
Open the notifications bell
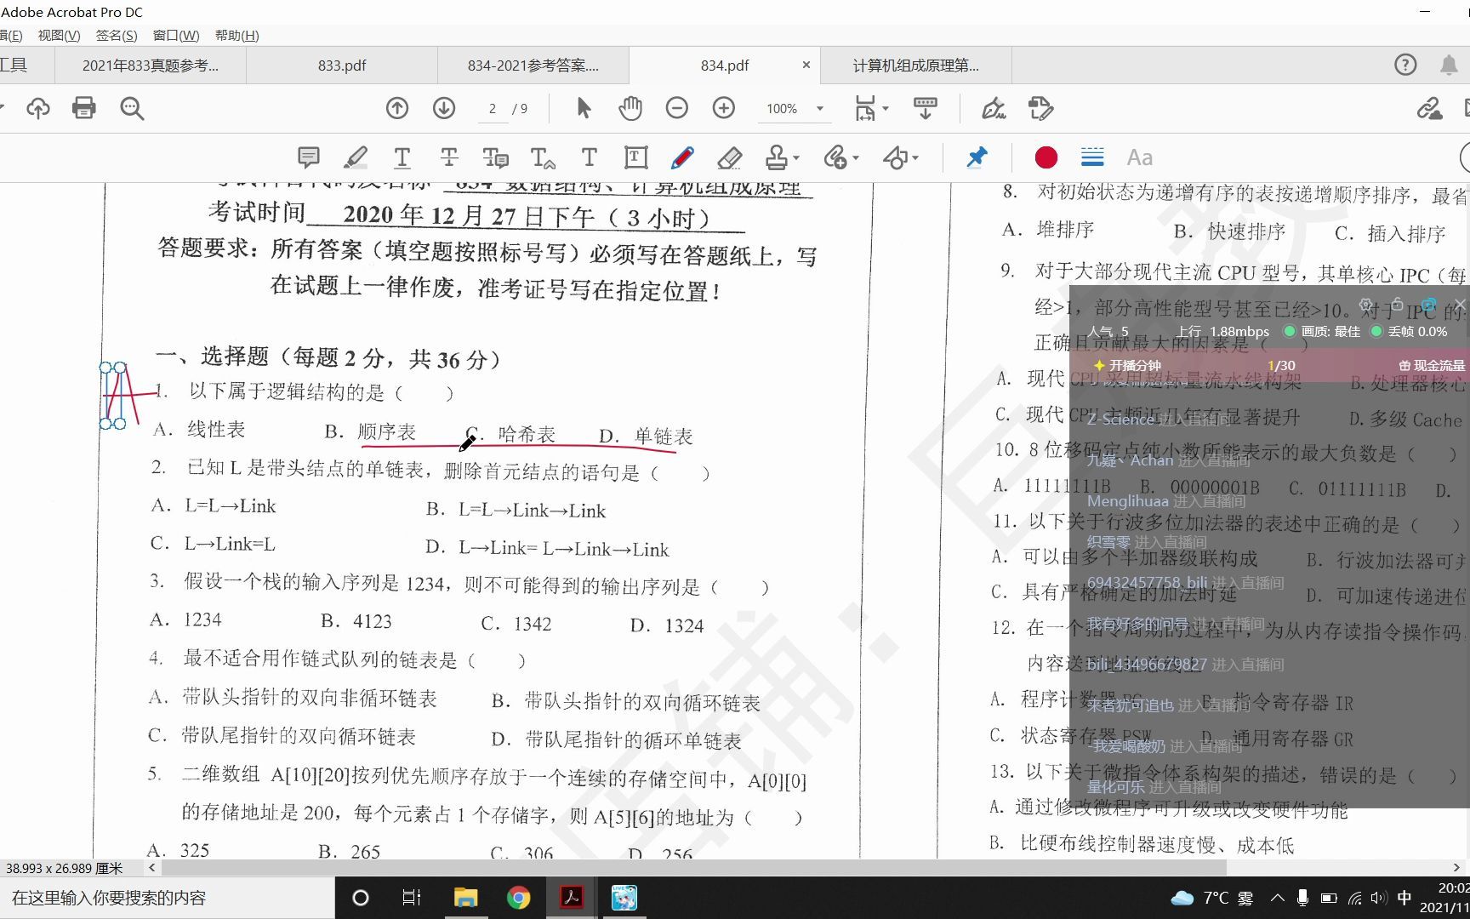[1449, 65]
